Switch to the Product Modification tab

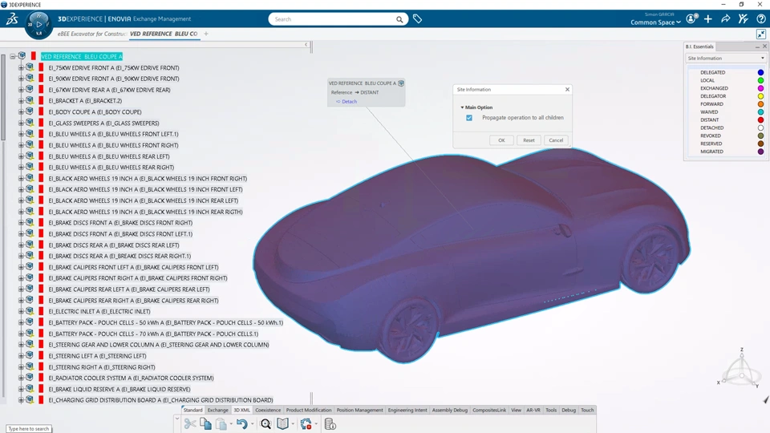click(308, 410)
